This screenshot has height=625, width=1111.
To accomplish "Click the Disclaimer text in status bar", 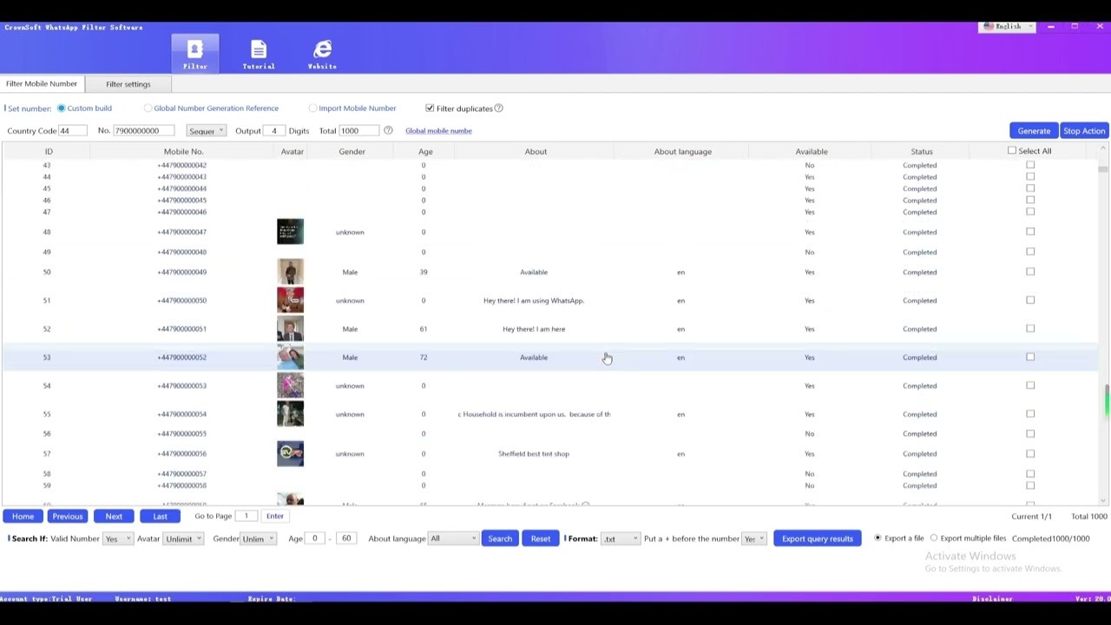I will (x=992, y=599).
